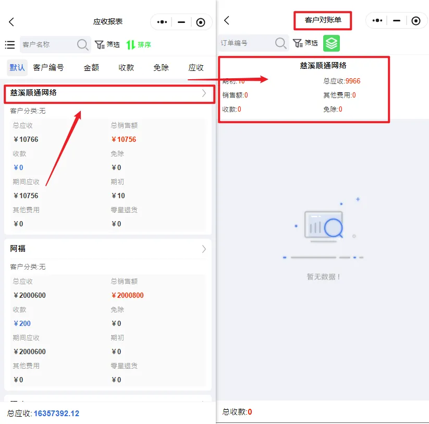Focus the 订单编号 search field
This screenshot has width=429, height=424.
pyautogui.click(x=245, y=43)
